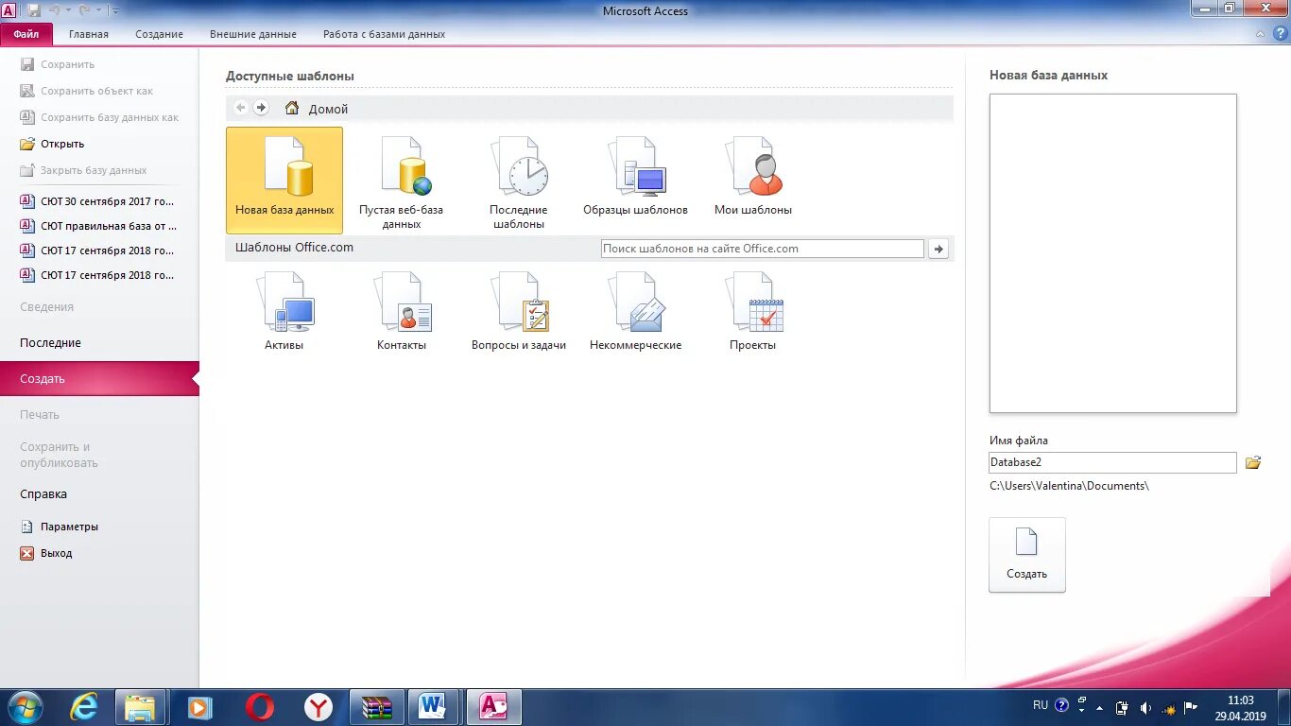The width and height of the screenshot is (1291, 726).
Task: Open recent file СЮТ 30 сентября 2017
Action: (x=99, y=201)
